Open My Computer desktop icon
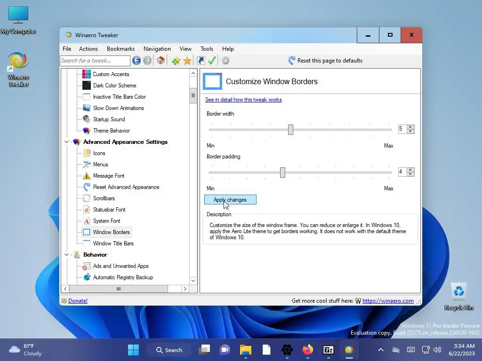This screenshot has width=482, height=361. click(18, 20)
